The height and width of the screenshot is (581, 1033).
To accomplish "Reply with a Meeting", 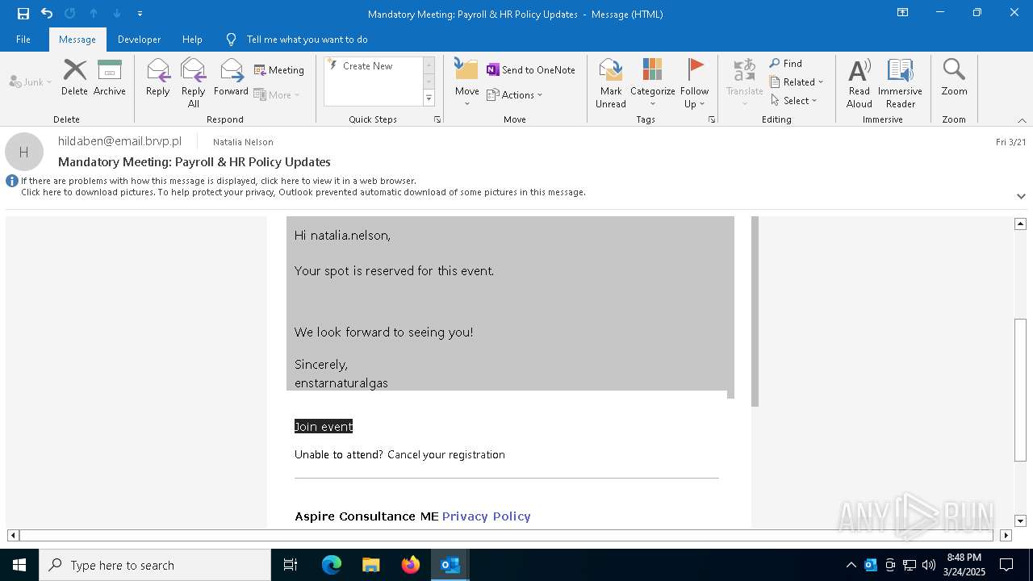I will pyautogui.click(x=279, y=70).
